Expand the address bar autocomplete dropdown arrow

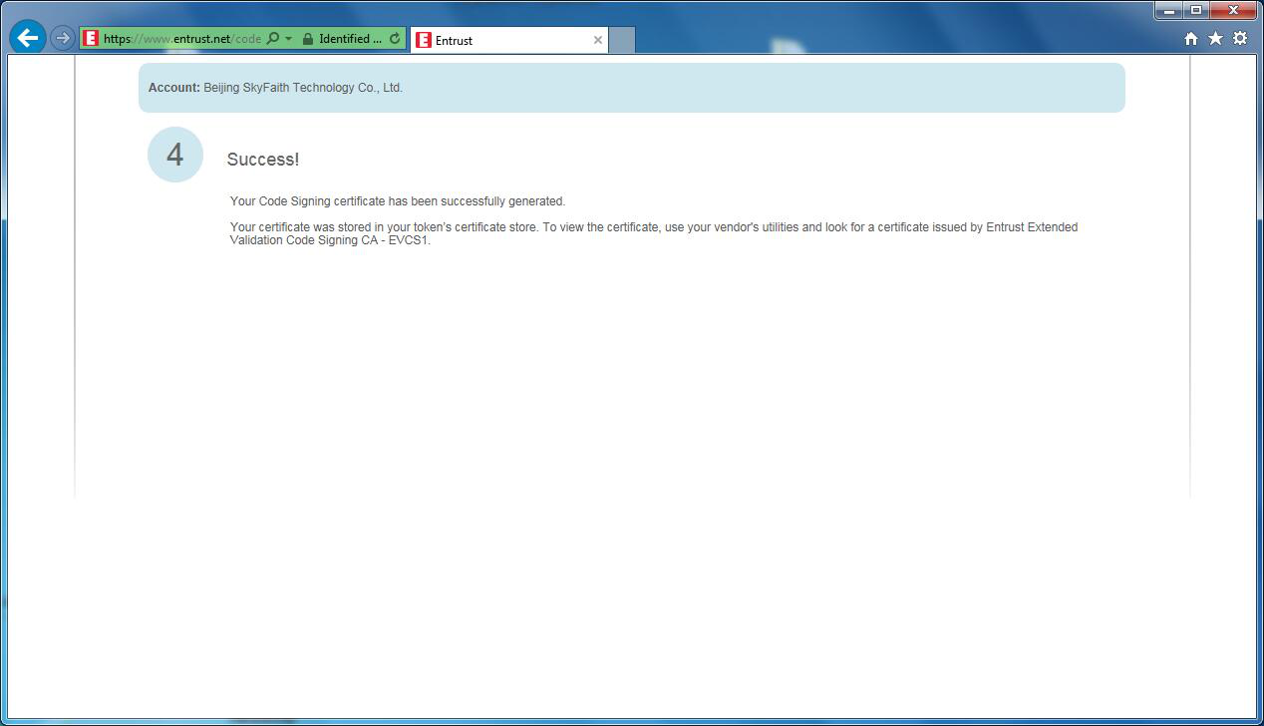click(288, 39)
